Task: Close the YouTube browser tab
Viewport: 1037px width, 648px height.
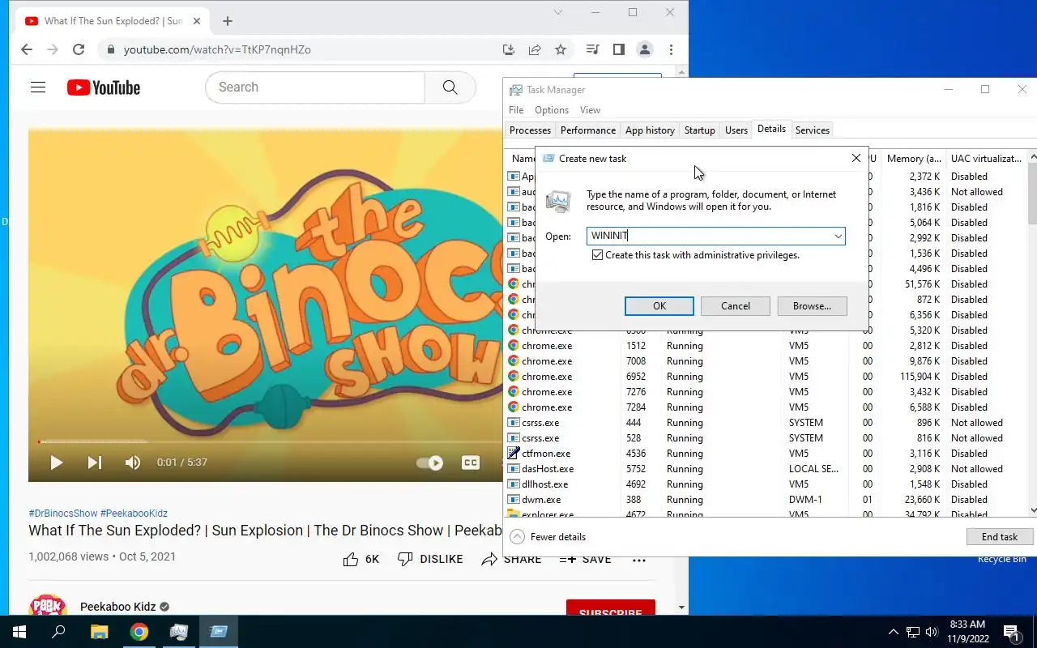Action: click(x=197, y=21)
